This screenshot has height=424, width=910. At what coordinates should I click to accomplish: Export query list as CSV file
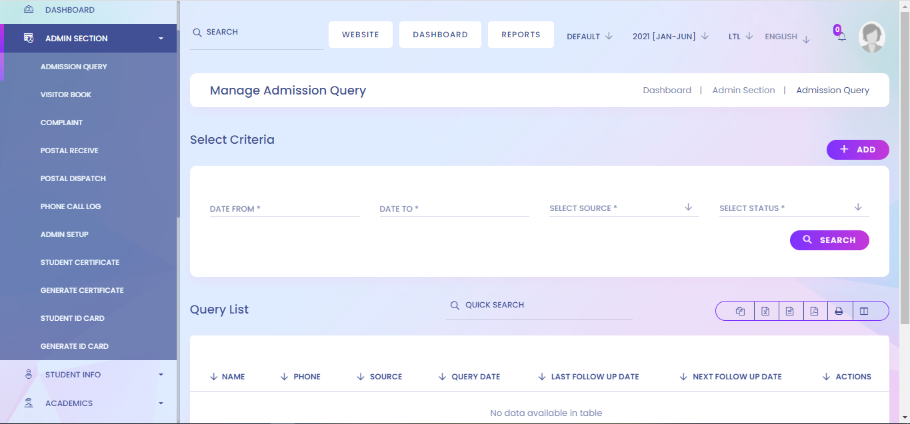tap(790, 310)
